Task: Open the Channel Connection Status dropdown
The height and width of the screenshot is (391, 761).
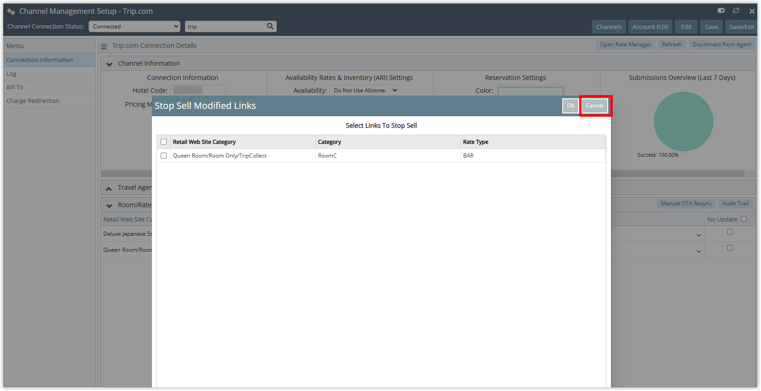Action: pyautogui.click(x=134, y=27)
